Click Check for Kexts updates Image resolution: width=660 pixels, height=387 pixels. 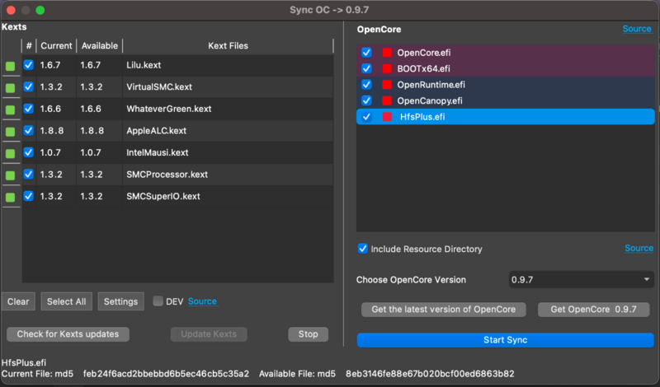68,334
